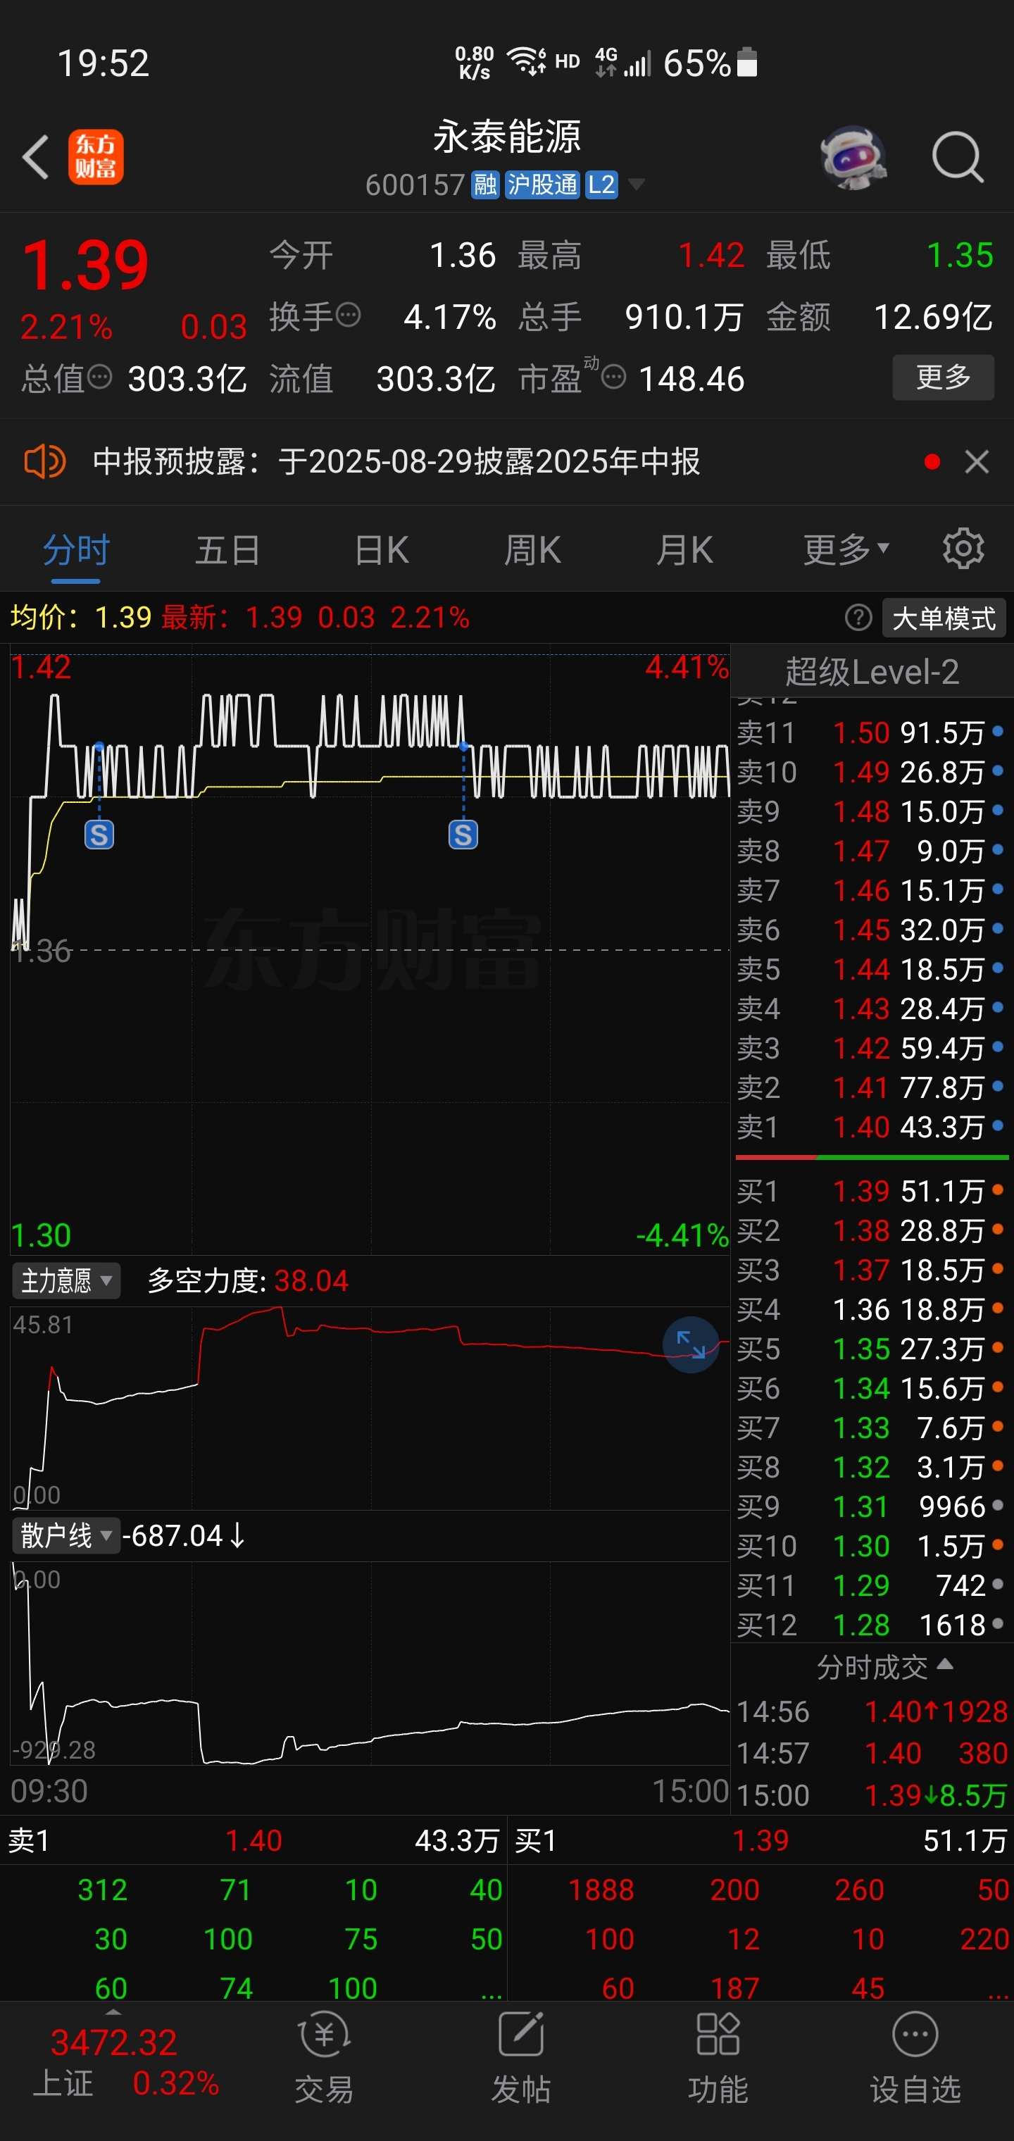Tap the back arrow icon
The height and width of the screenshot is (2141, 1014).
(x=36, y=156)
